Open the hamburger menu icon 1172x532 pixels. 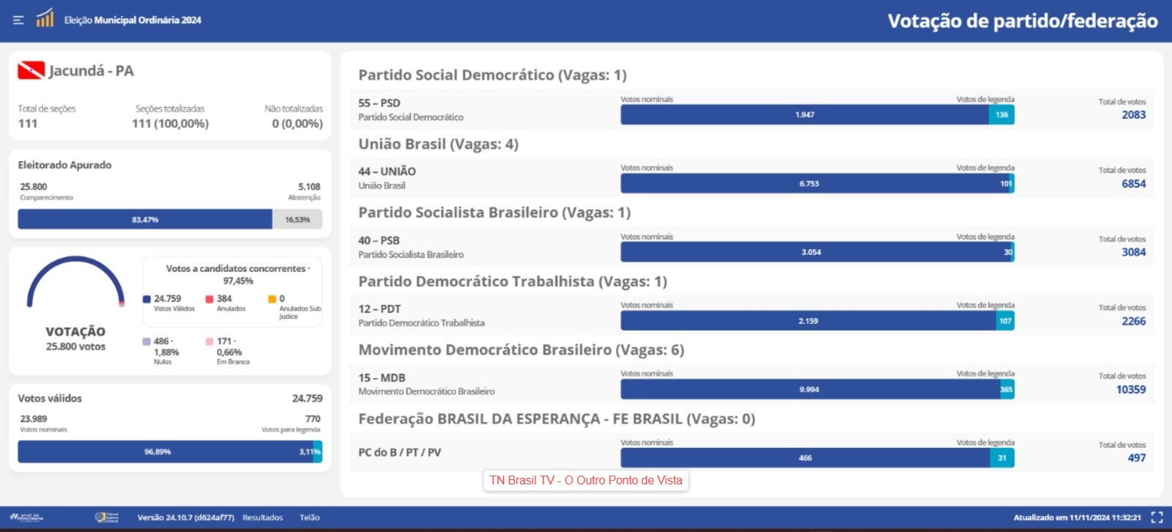[18, 21]
